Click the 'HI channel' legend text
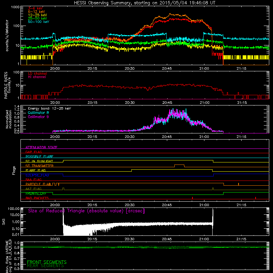 (37, 77)
